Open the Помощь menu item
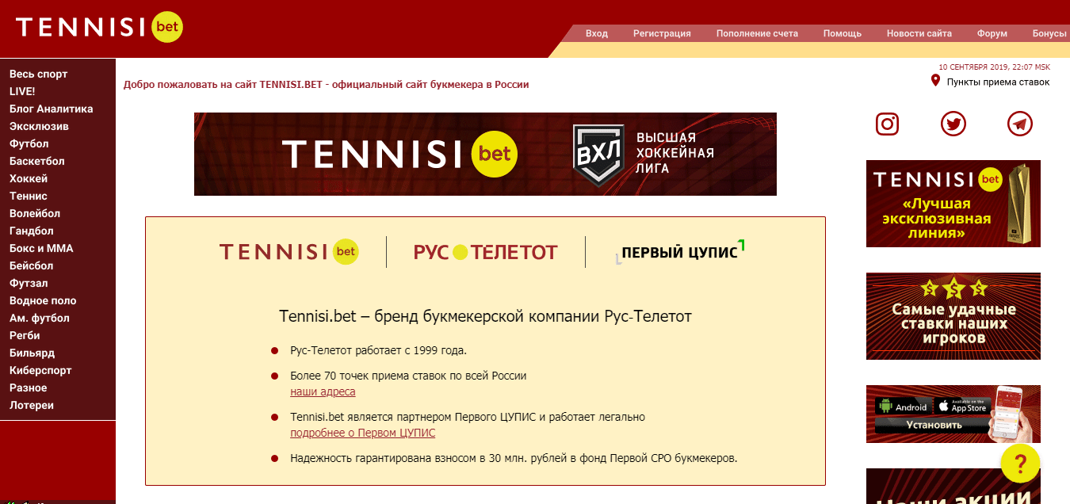1070x504 pixels. pos(843,33)
